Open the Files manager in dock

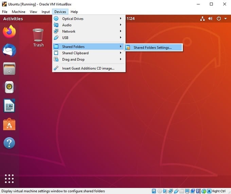pos(9,69)
